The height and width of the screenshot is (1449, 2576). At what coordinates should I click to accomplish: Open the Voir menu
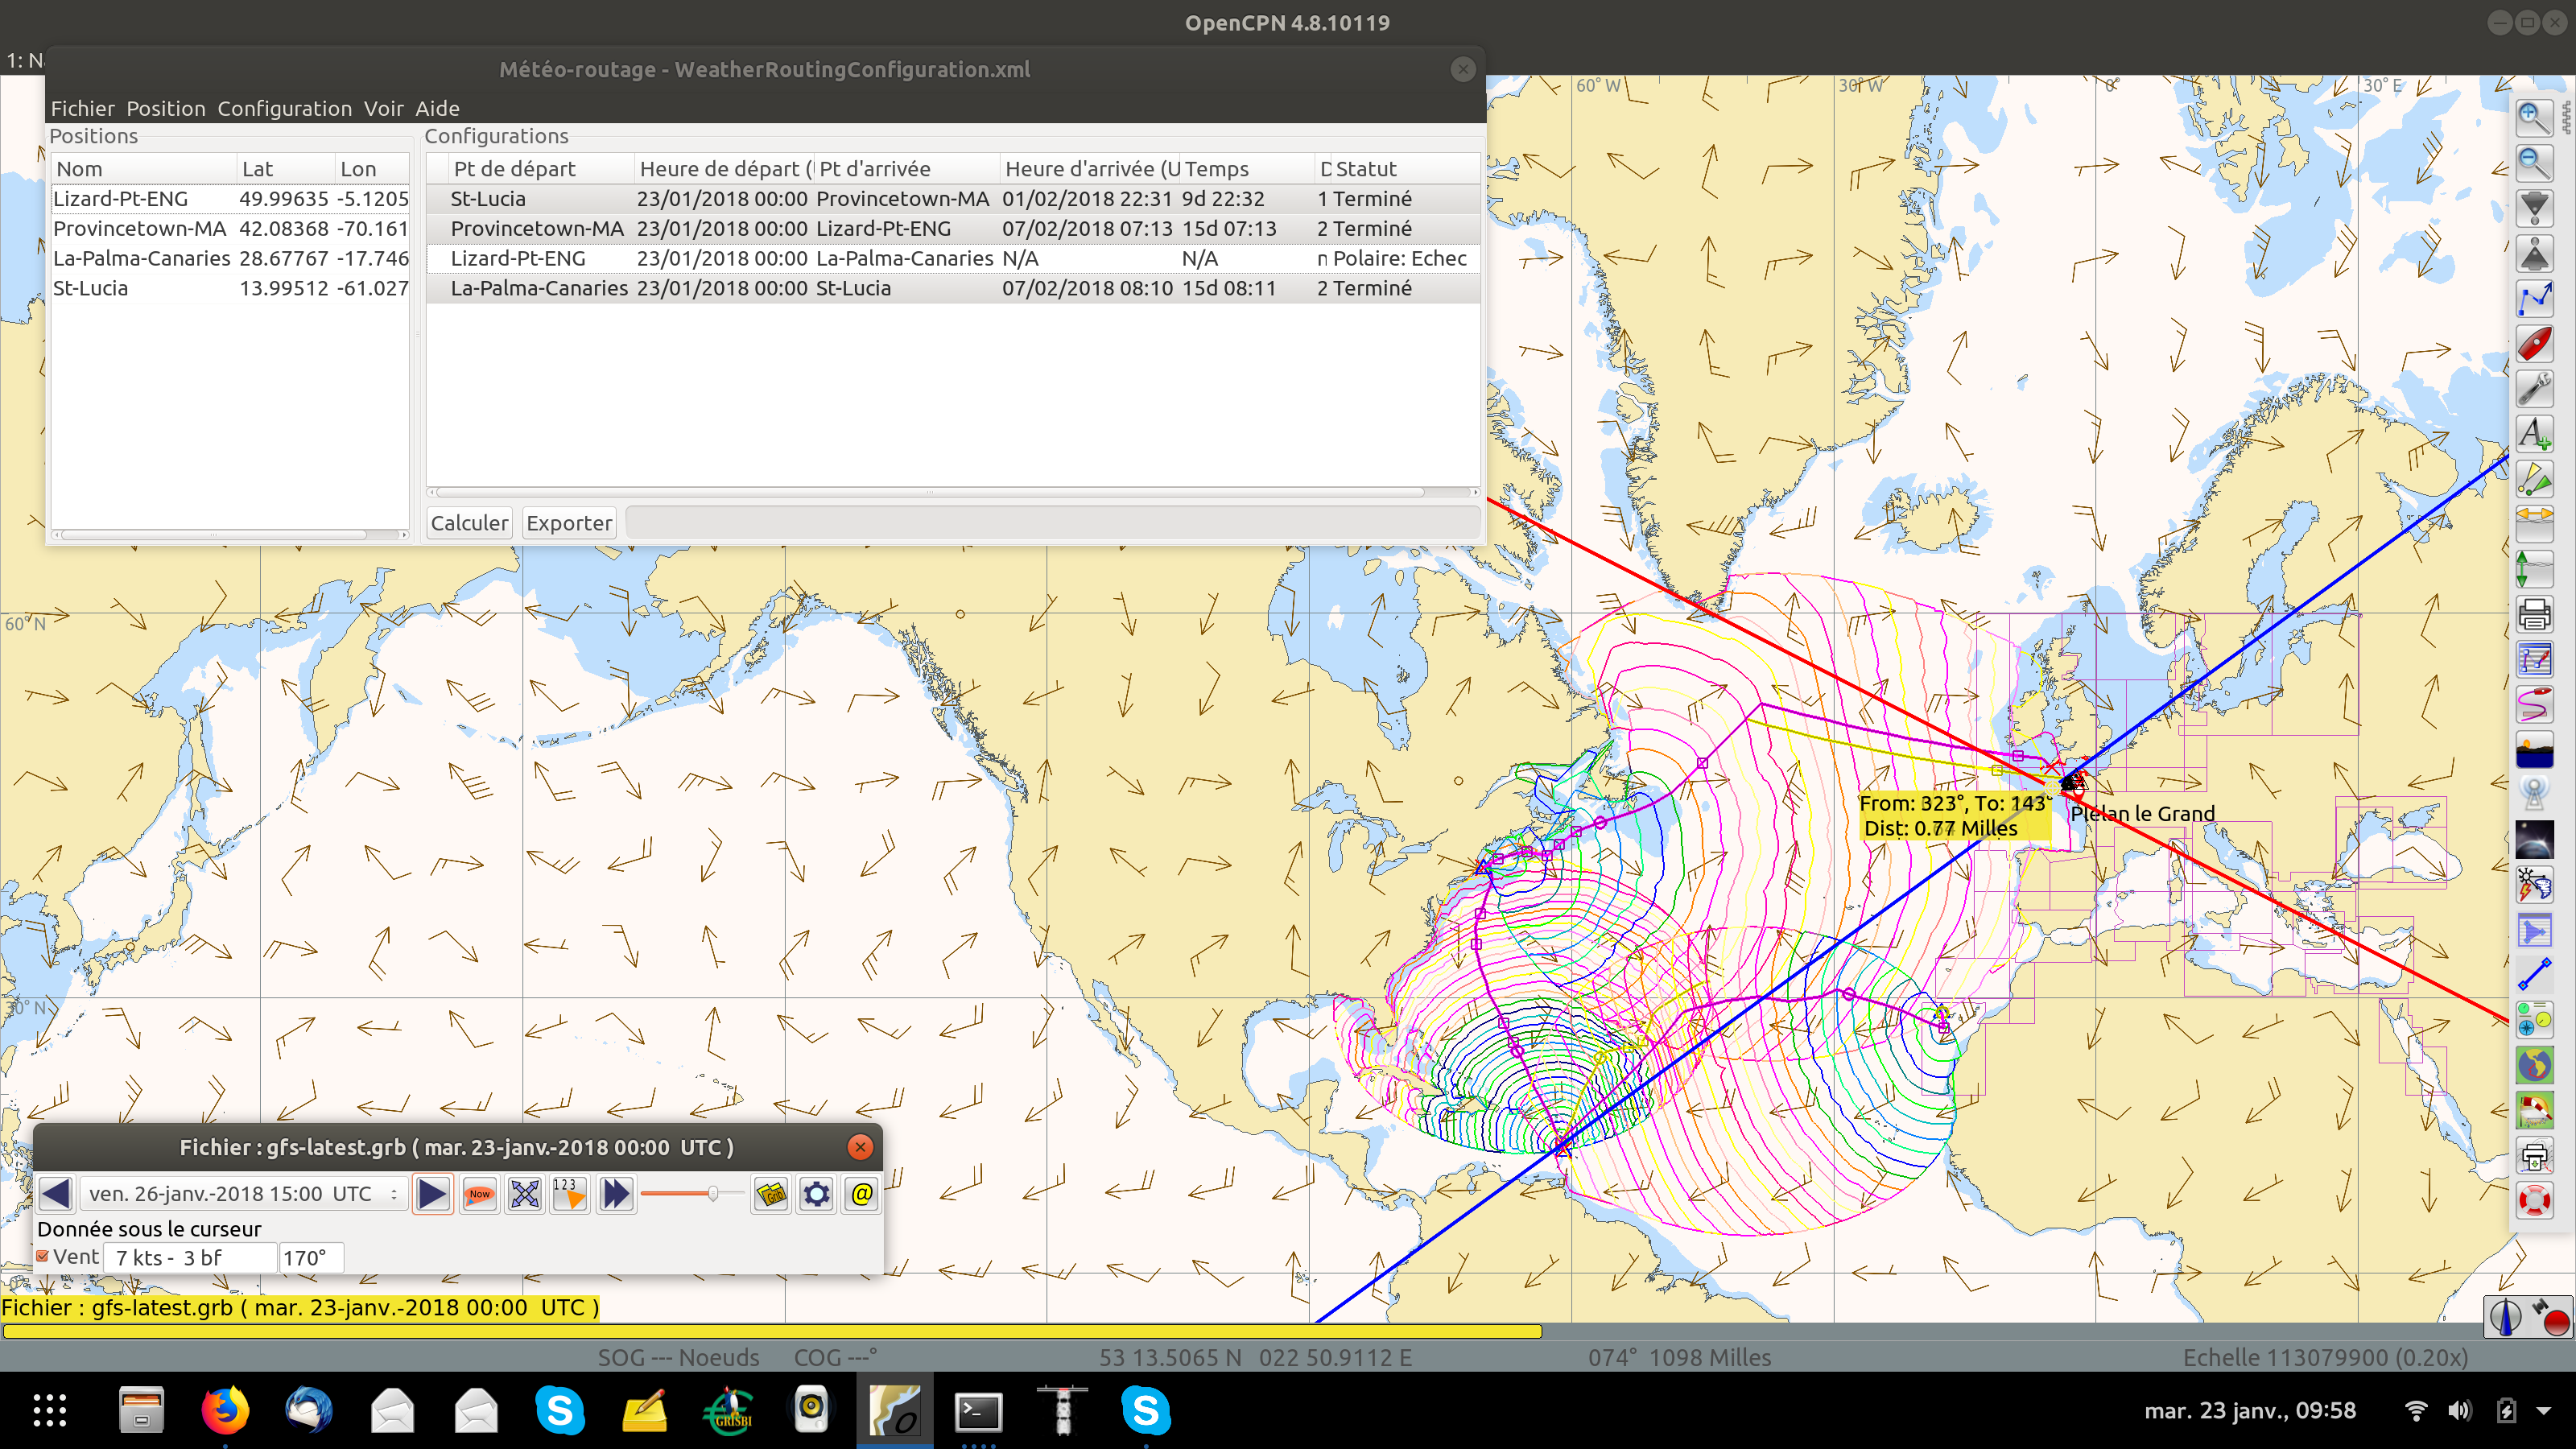point(384,108)
